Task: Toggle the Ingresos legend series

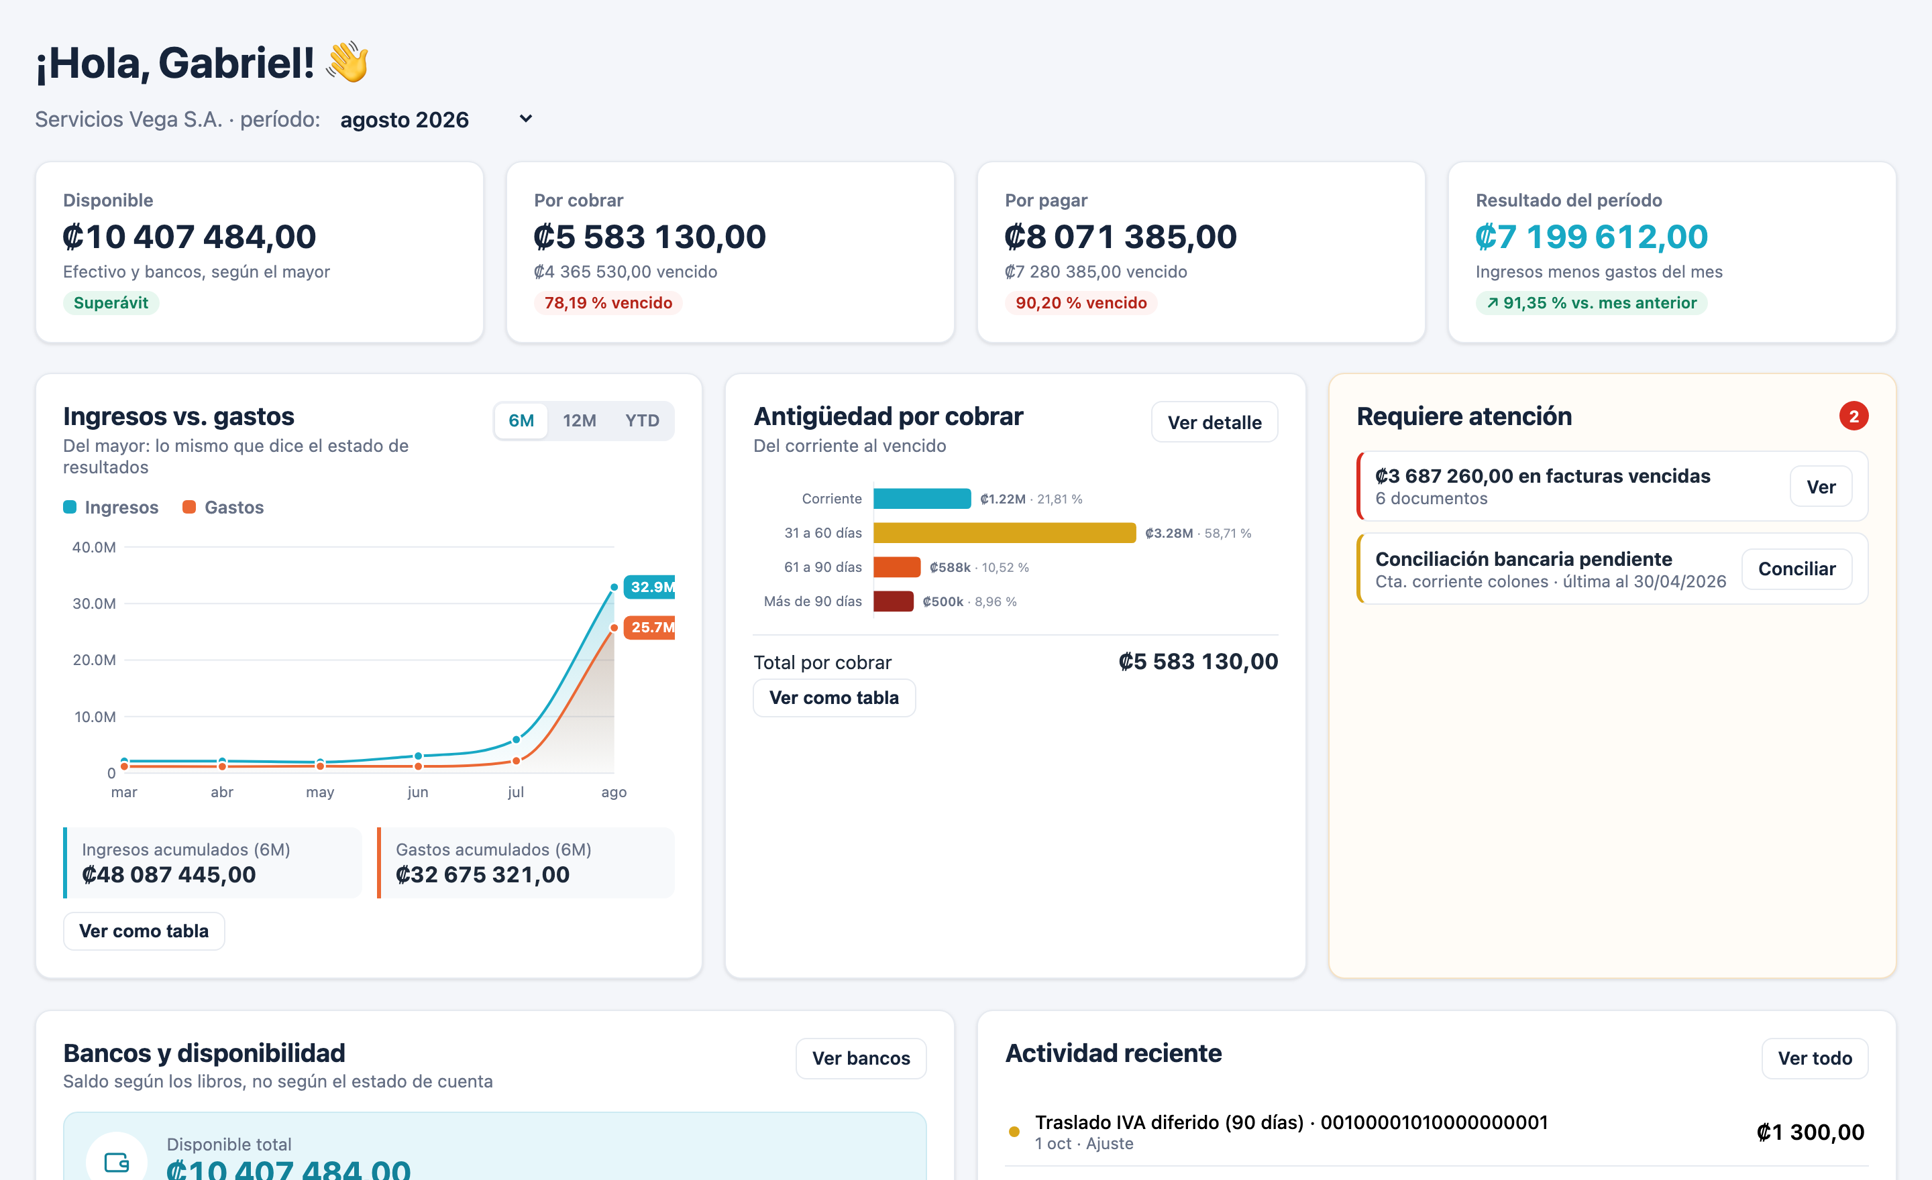Action: tap(111, 507)
